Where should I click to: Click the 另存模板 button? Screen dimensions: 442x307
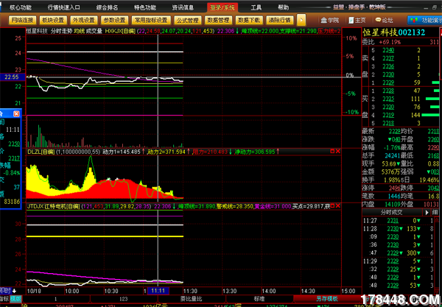327,299
